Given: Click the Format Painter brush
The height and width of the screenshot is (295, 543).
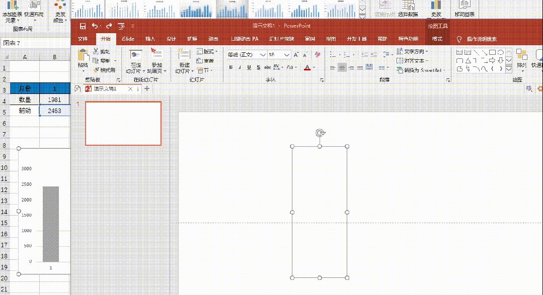Looking at the screenshot, I should (x=96, y=70).
